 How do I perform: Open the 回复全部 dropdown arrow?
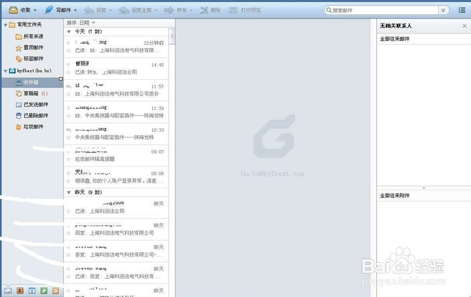tap(156, 10)
